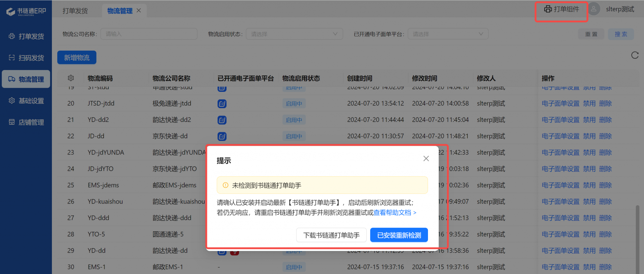Click 删除 for row EMS-jdems

605,185
